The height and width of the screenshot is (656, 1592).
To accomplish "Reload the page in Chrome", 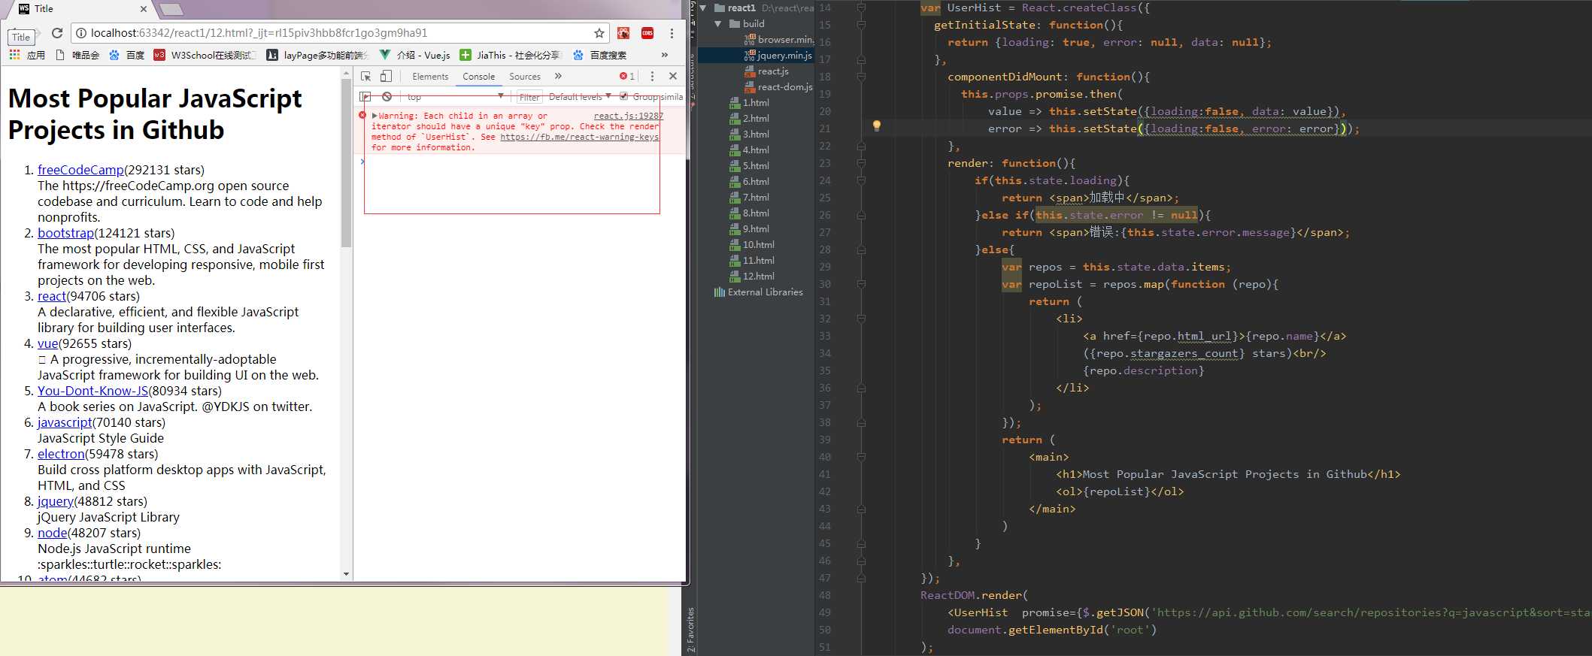I will coord(56,33).
